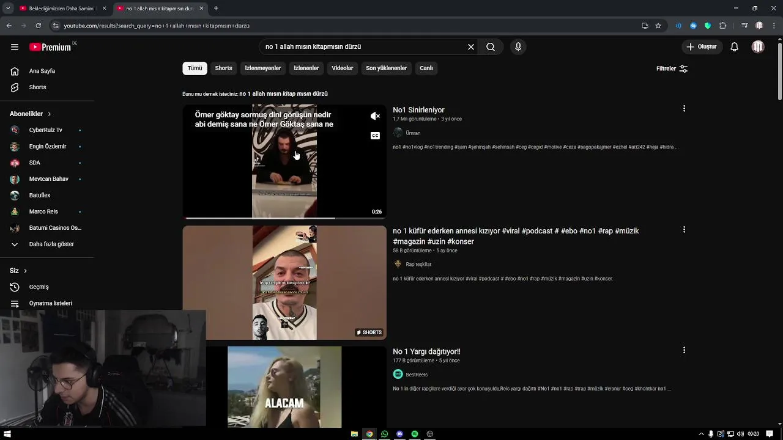Click the page vertical scrollbar

point(779,70)
